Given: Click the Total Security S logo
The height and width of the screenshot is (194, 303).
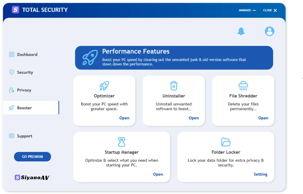Looking at the screenshot, I should (15, 10).
